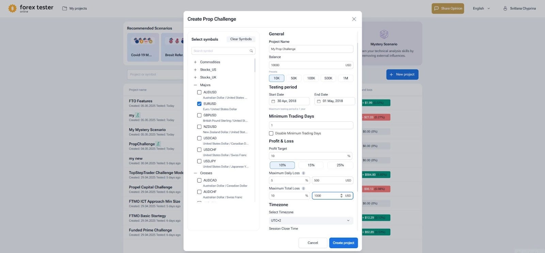This screenshot has height=253, width=545.
Task: Choose the 10% profit target preset
Action: point(282,165)
